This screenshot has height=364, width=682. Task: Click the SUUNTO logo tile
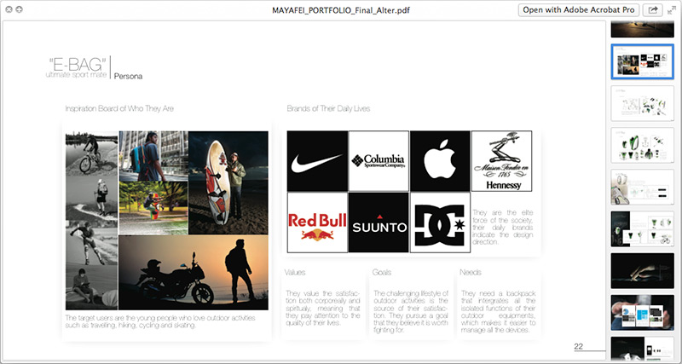(379, 222)
